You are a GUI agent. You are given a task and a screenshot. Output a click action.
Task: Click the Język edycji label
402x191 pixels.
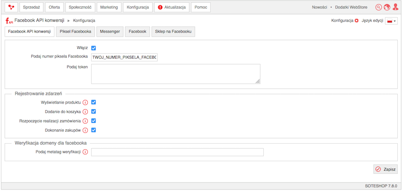[x=372, y=21]
